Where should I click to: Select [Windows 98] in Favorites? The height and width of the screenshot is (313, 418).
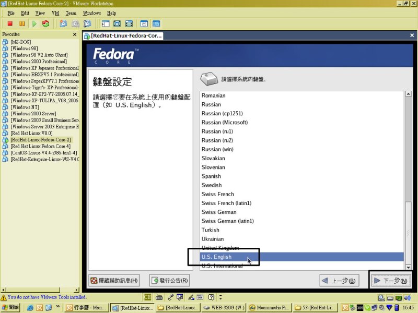coord(24,48)
